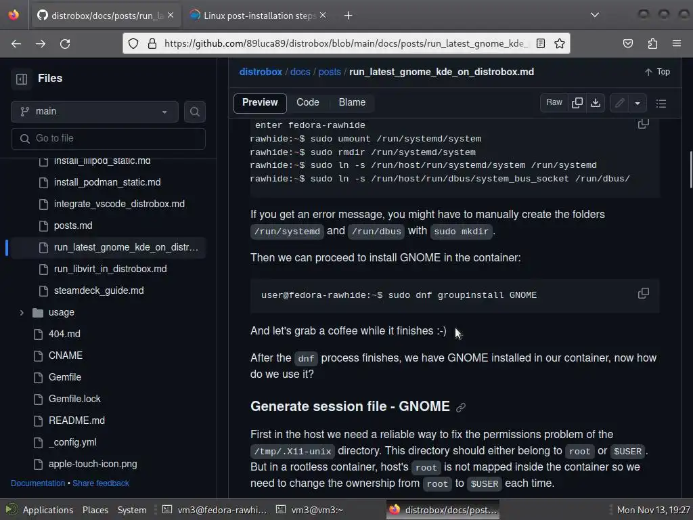Switch to vm3@vm3:~ terminal window
This screenshot has width=693, height=520.
click(310, 510)
